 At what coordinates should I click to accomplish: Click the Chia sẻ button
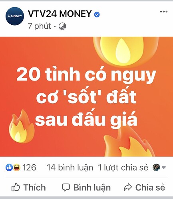point(144,187)
